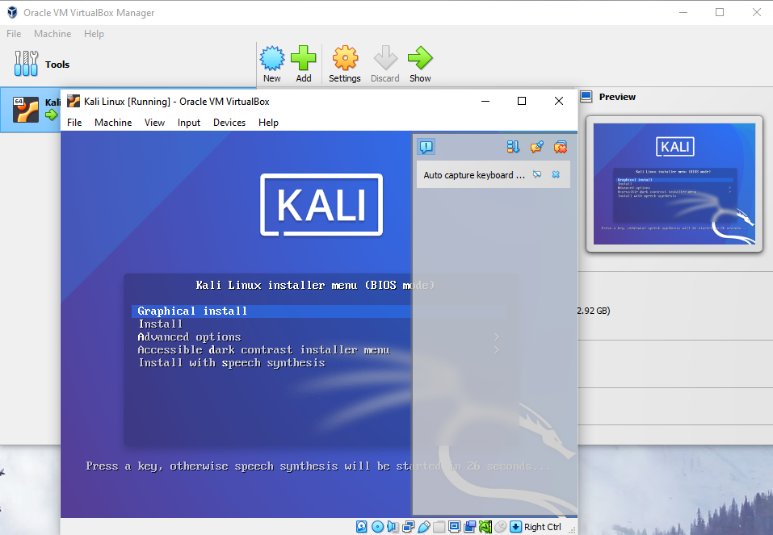The image size is (773, 535).
Task: Expand the Advanced options submenu arrow
Action: click(497, 337)
